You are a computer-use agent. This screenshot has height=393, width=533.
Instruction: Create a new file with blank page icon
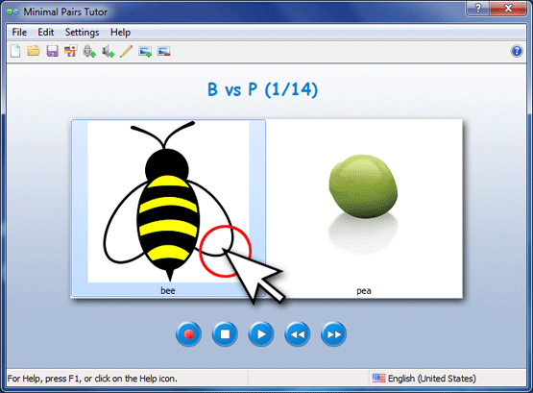point(15,51)
